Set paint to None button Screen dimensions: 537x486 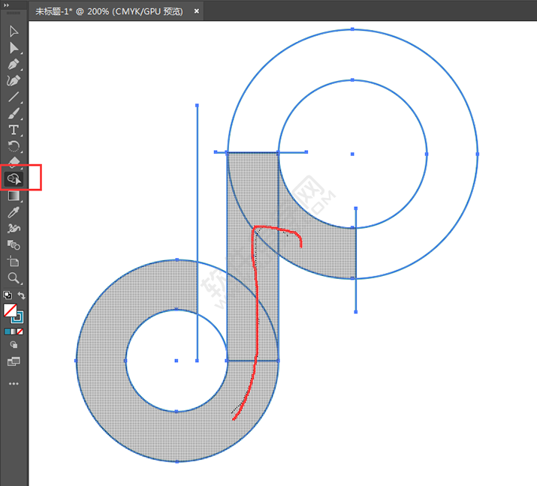(x=20, y=331)
